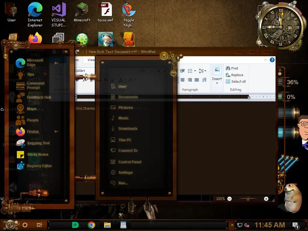Open WordPad Paragraph settings icon
The width and height of the screenshot is (308, 231).
coord(204,80)
